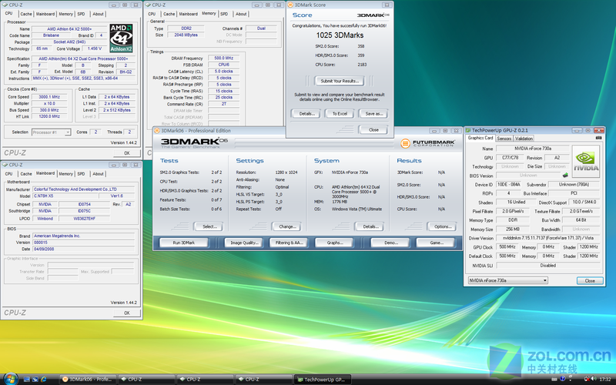This screenshot has width=616, height=385.
Task: Open Image Quality options
Action: (x=244, y=243)
